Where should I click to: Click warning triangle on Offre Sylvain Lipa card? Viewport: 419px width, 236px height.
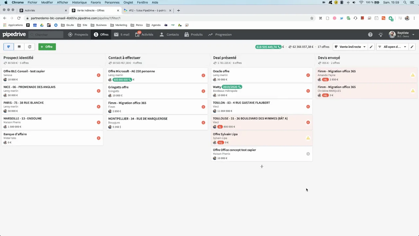click(x=308, y=138)
